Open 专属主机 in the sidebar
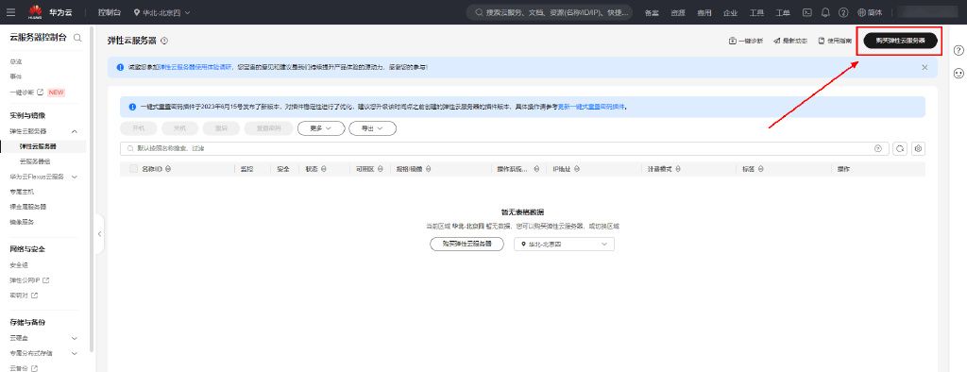 pyautogui.click(x=23, y=192)
